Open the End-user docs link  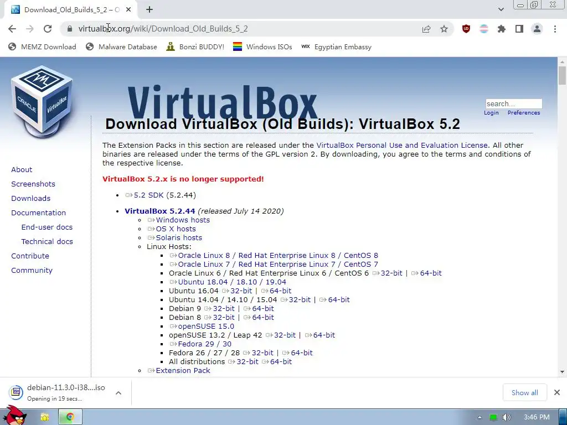click(47, 227)
